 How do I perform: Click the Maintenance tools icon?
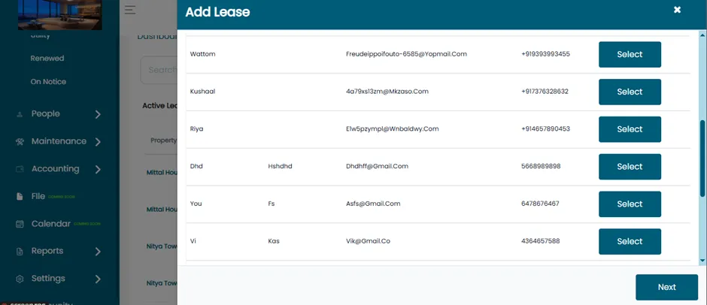[x=20, y=141]
